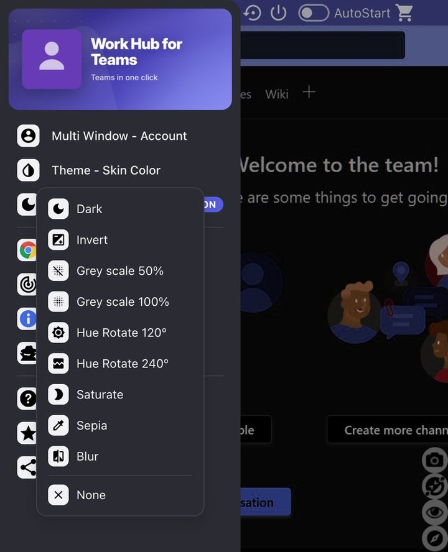448x552 pixels.
Task: Click the account person icon
Action: (28, 136)
